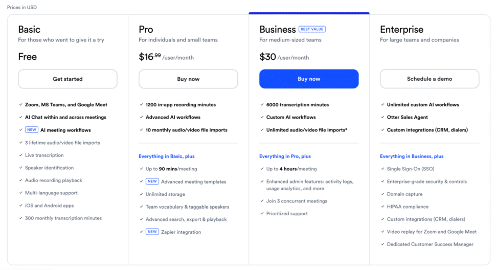The width and height of the screenshot is (496, 270).
Task: Click checkmark beside Unlimited storage
Action: 141,194
